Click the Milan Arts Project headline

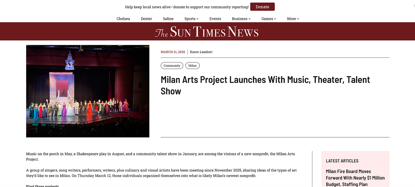(x=265, y=85)
